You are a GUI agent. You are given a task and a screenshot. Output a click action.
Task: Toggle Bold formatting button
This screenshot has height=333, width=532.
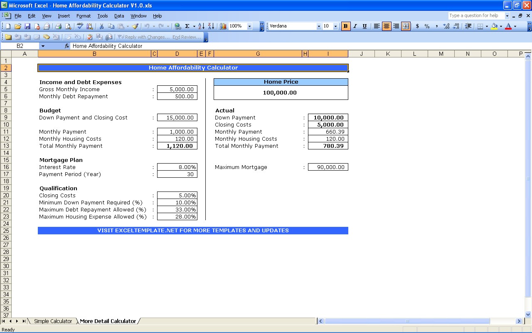(345, 26)
